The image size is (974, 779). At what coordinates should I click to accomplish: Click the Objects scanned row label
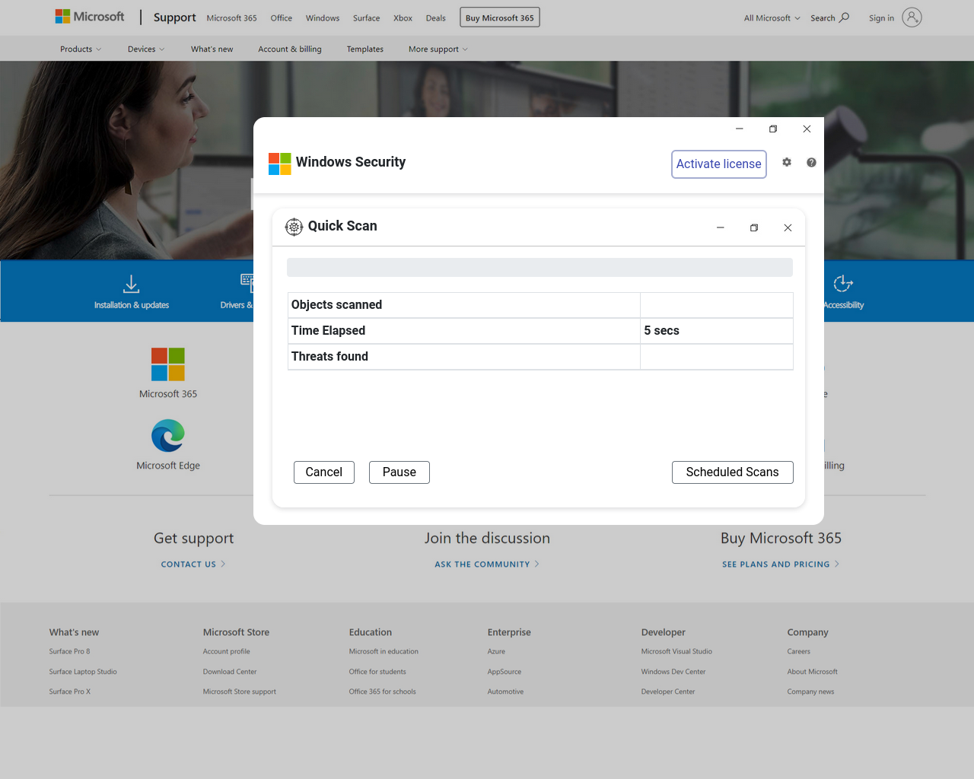336,305
